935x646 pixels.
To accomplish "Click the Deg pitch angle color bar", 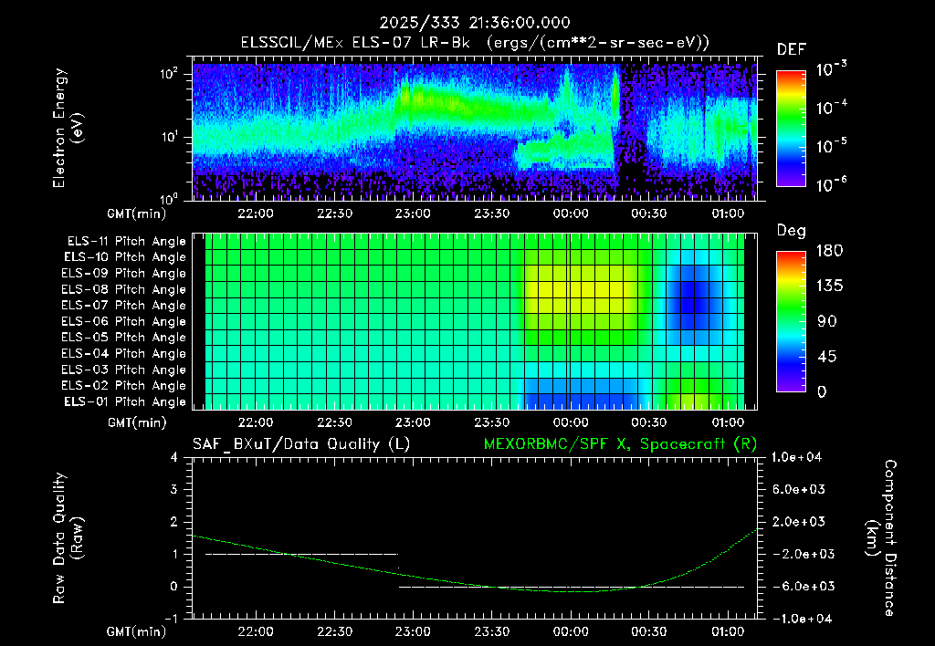I will (791, 321).
